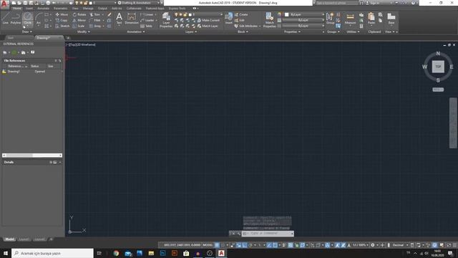
Task: Open the Draw panel dropdown
Action: tap(27, 32)
